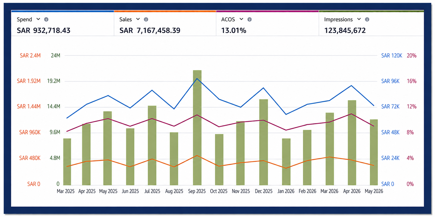Click the Spend metric label
This screenshot has height=217, width=435.
point(24,20)
